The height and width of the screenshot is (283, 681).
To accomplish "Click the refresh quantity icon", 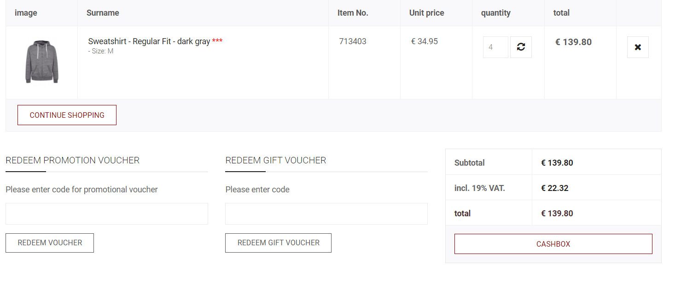I will (x=521, y=47).
